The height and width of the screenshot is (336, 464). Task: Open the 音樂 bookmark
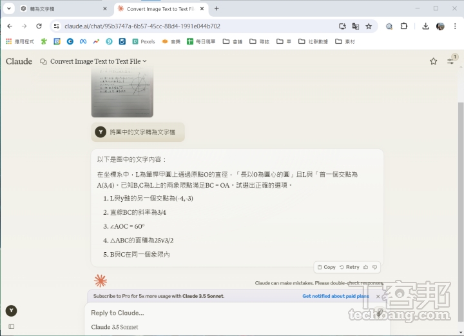pyautogui.click(x=171, y=41)
